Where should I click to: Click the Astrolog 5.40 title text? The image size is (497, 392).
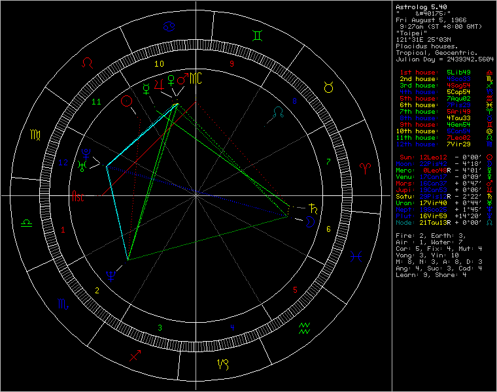click(x=421, y=7)
